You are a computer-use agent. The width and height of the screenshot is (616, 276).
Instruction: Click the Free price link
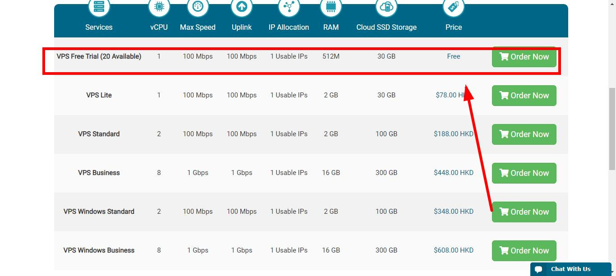(x=454, y=56)
